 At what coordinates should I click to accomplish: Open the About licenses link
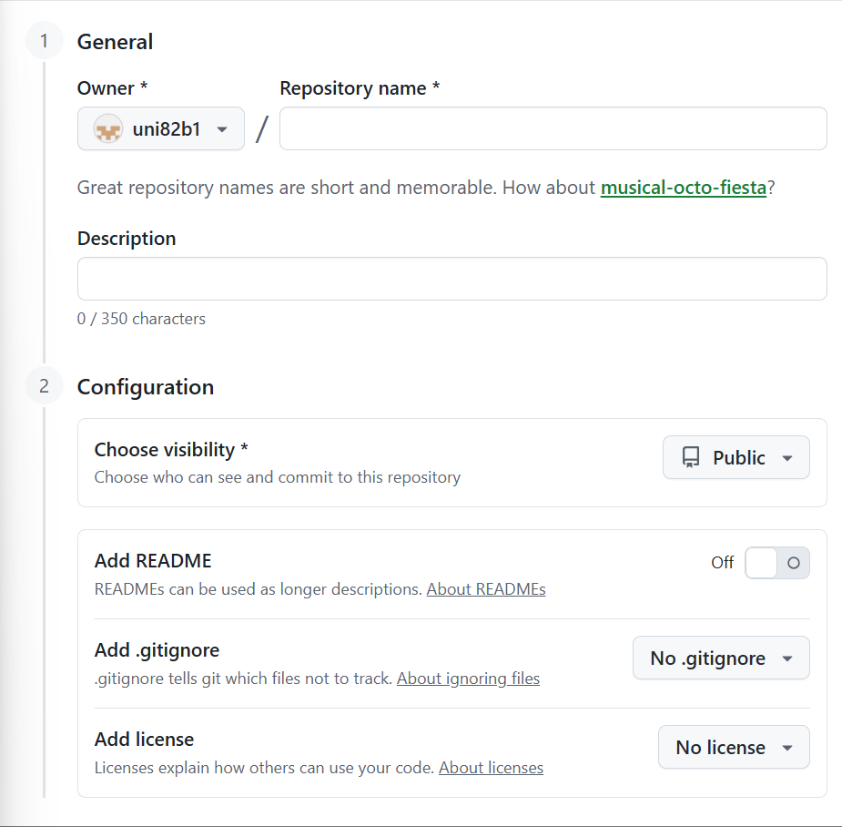491,768
